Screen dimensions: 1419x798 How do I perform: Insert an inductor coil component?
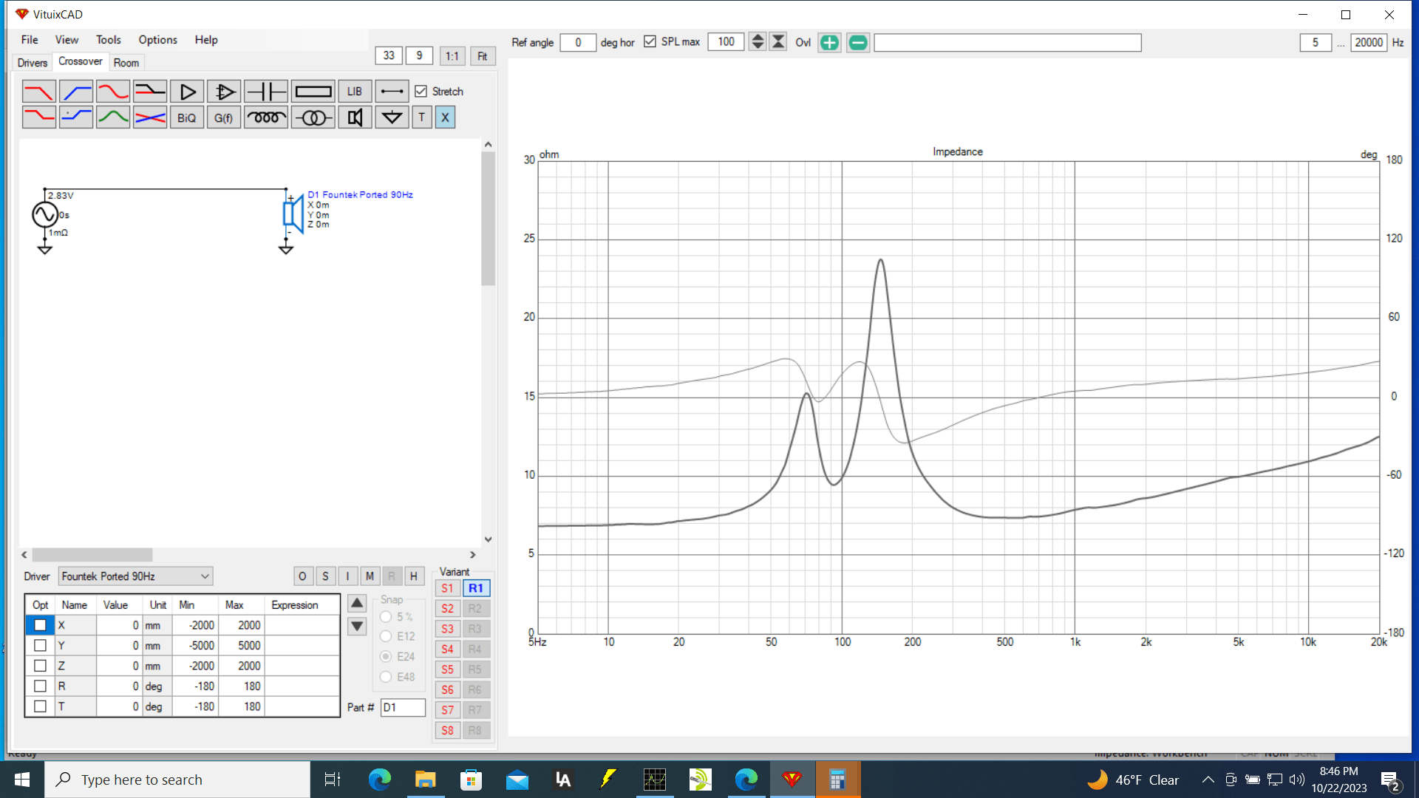pos(266,117)
